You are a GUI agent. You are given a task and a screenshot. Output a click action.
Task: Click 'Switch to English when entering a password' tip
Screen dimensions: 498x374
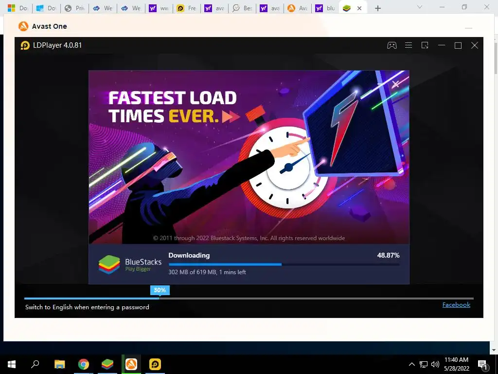pos(87,307)
